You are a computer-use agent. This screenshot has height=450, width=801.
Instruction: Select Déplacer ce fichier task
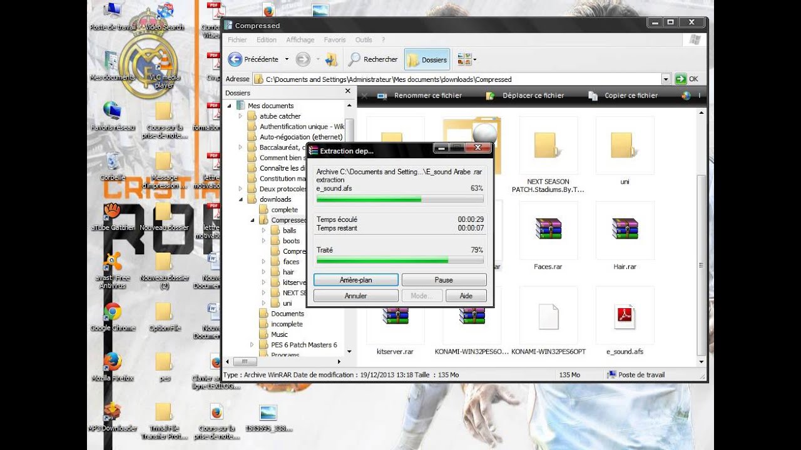(x=524, y=96)
